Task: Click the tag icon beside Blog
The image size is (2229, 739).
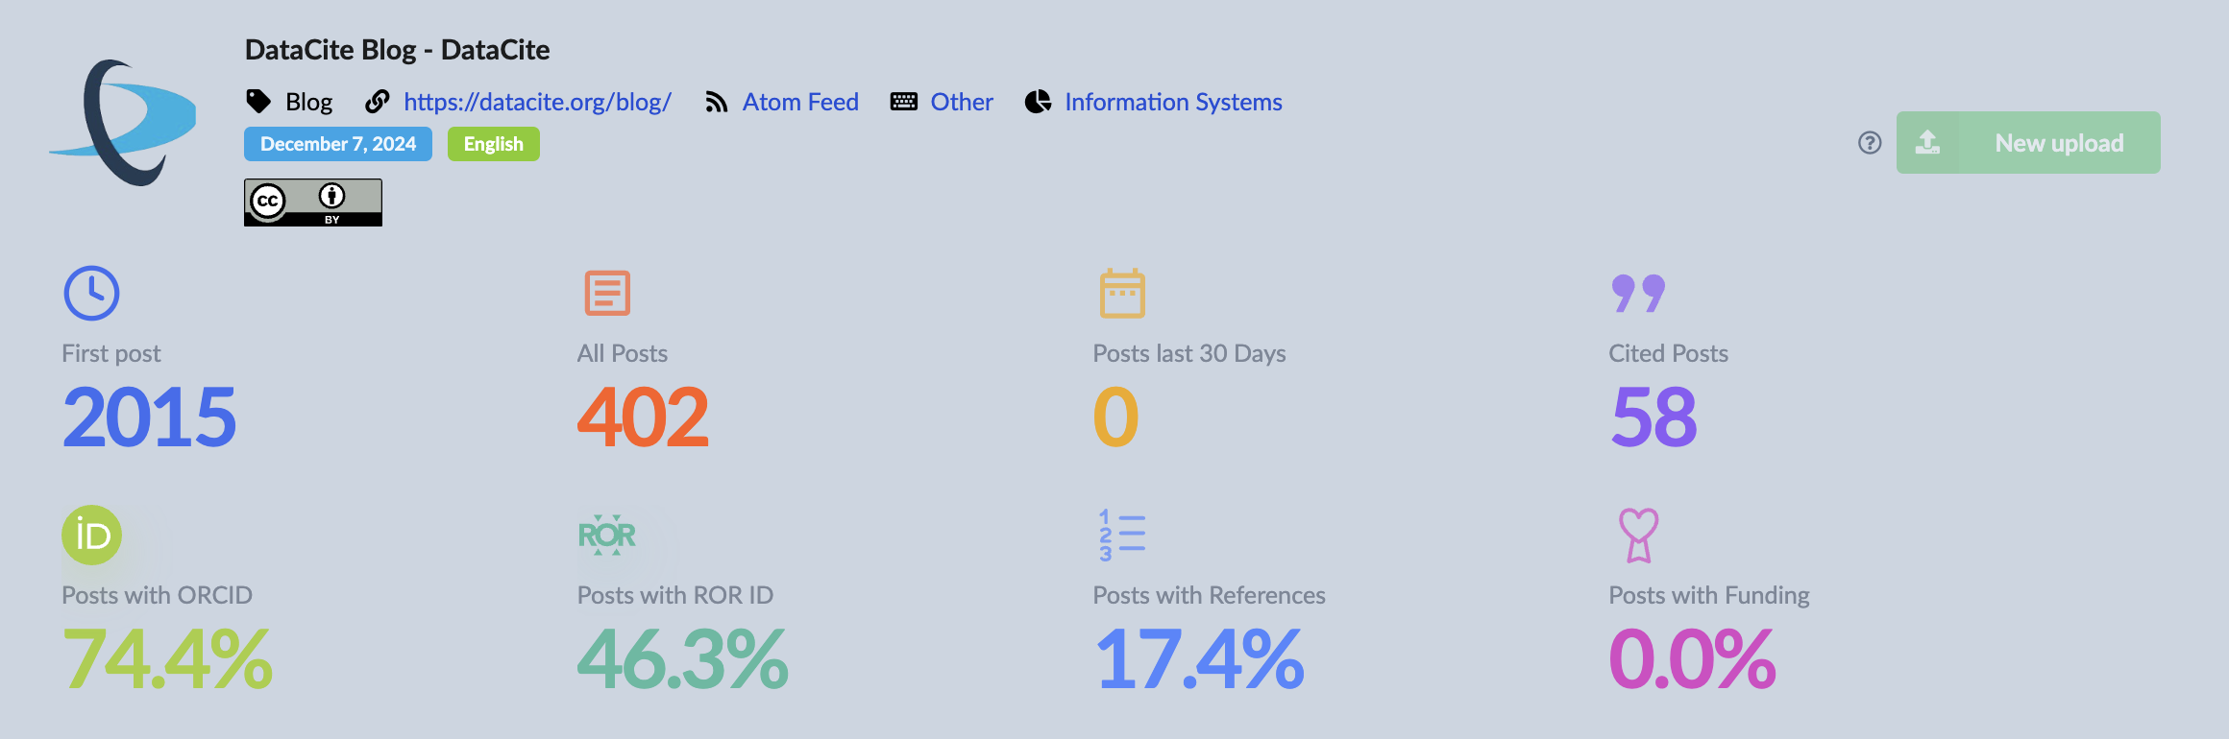Action: [258, 102]
